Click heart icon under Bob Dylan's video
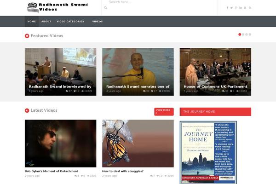 tap(82, 176)
